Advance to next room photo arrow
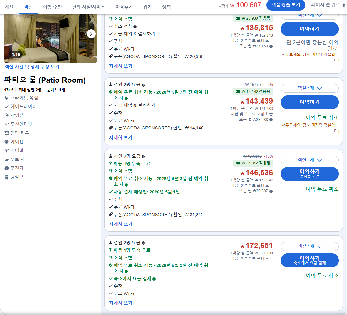This screenshot has width=347, height=315. tap(91, 34)
